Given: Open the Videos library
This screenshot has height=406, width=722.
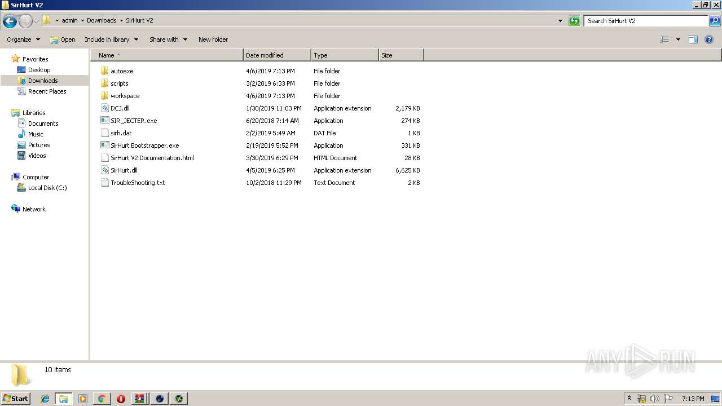Looking at the screenshot, I should point(37,156).
